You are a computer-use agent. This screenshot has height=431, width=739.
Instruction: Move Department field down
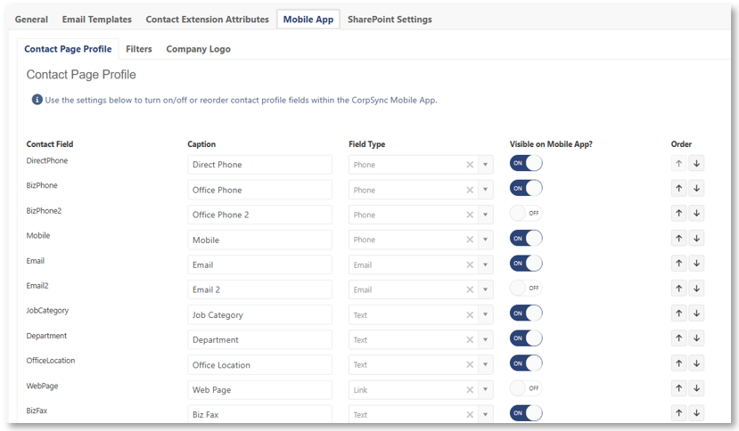coord(696,338)
